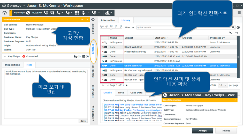The height and width of the screenshot is (134, 243).
Task: Click the add plus icon in Case Information
Action: tap(82, 19)
